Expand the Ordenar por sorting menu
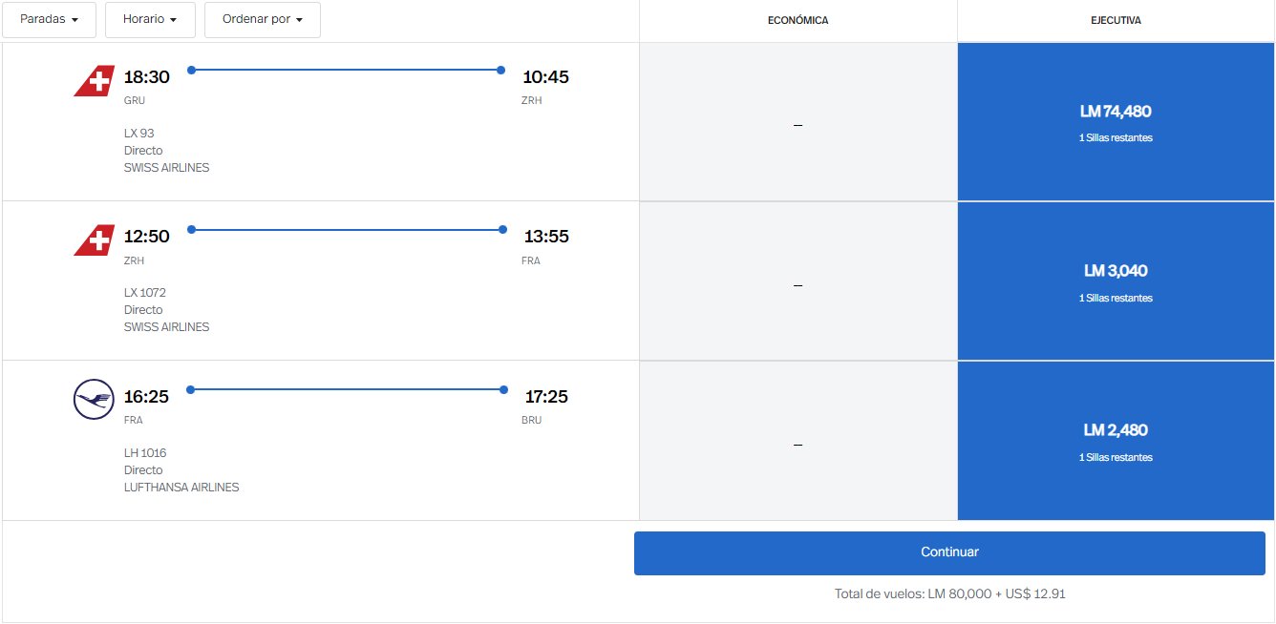The height and width of the screenshot is (624, 1276). [x=263, y=20]
